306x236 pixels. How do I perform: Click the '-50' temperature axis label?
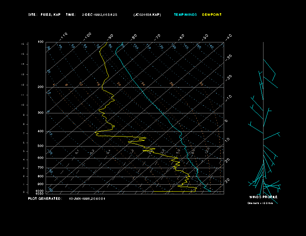tap(205, 37)
